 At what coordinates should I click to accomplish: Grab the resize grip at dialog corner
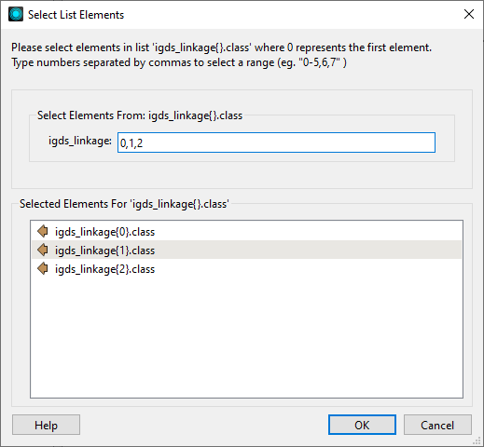pyautogui.click(x=477, y=440)
